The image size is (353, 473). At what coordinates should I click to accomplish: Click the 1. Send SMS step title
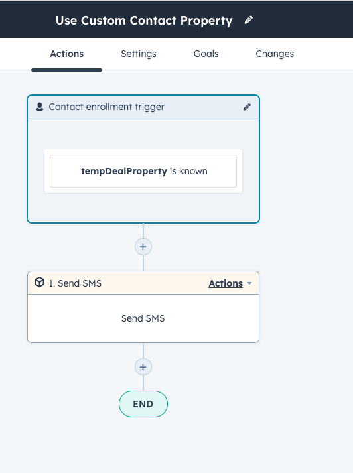(75, 283)
